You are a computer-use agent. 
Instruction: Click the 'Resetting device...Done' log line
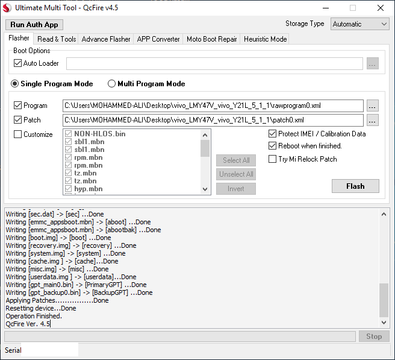(x=41, y=308)
